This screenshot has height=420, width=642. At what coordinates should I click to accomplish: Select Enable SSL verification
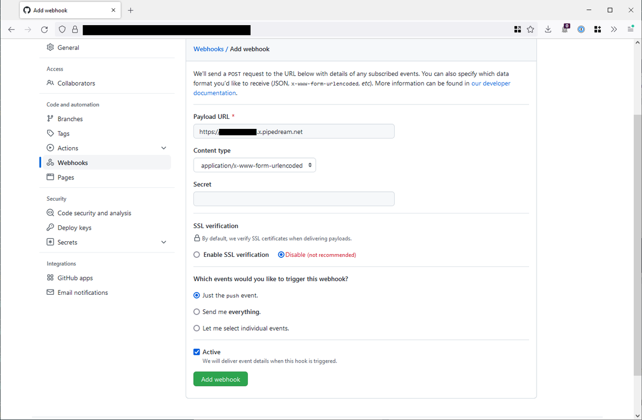(x=197, y=255)
